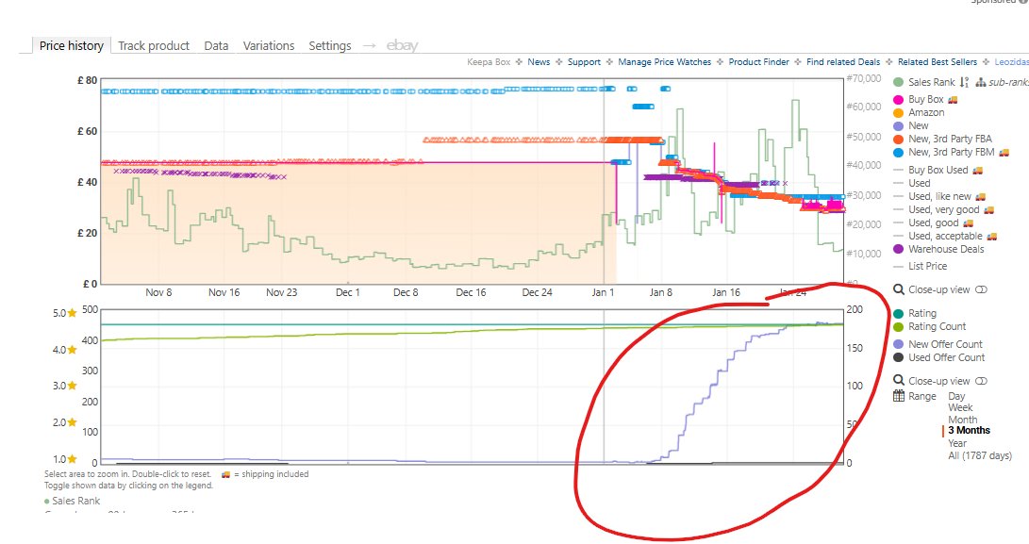Switch on upper Close-up view toggle

pos(981,289)
